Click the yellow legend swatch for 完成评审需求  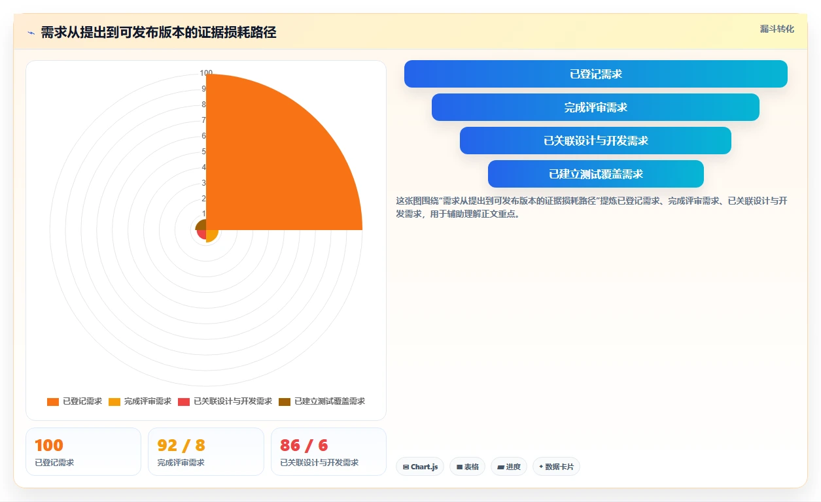click(114, 401)
